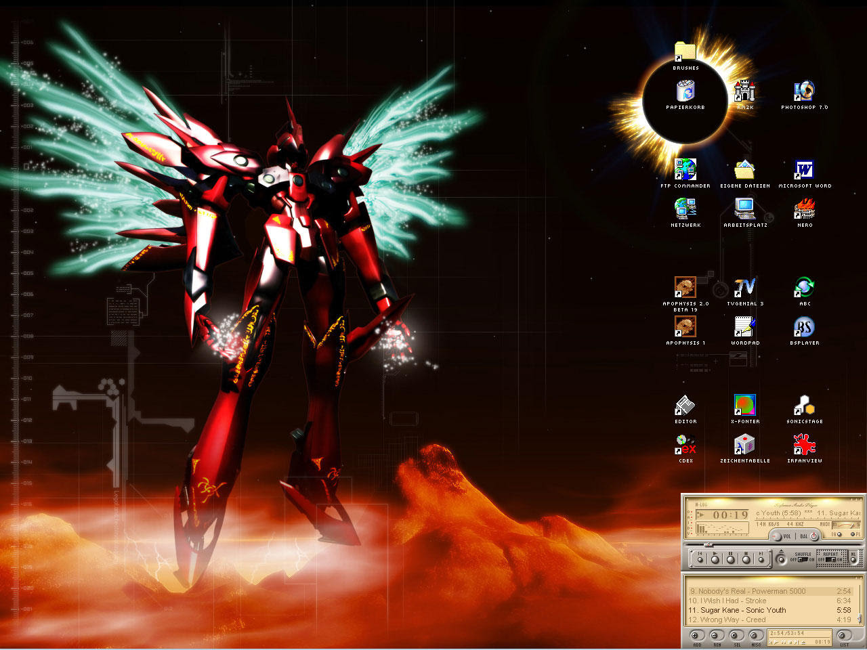Click the BAL balance knob

tap(814, 537)
